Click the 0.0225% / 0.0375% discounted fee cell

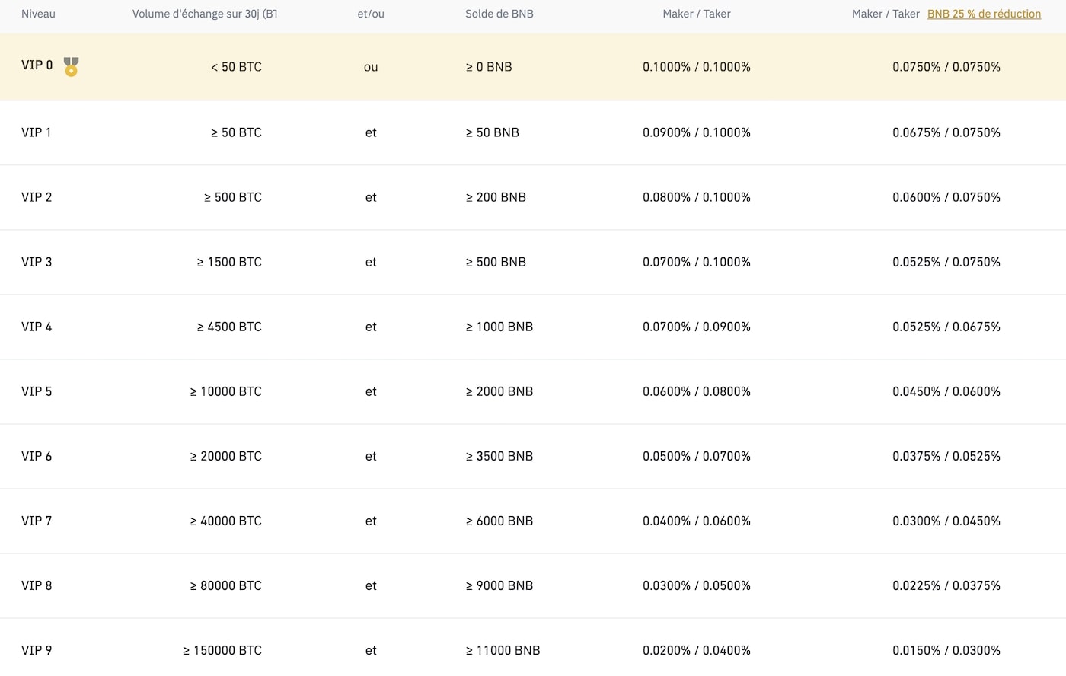(946, 585)
